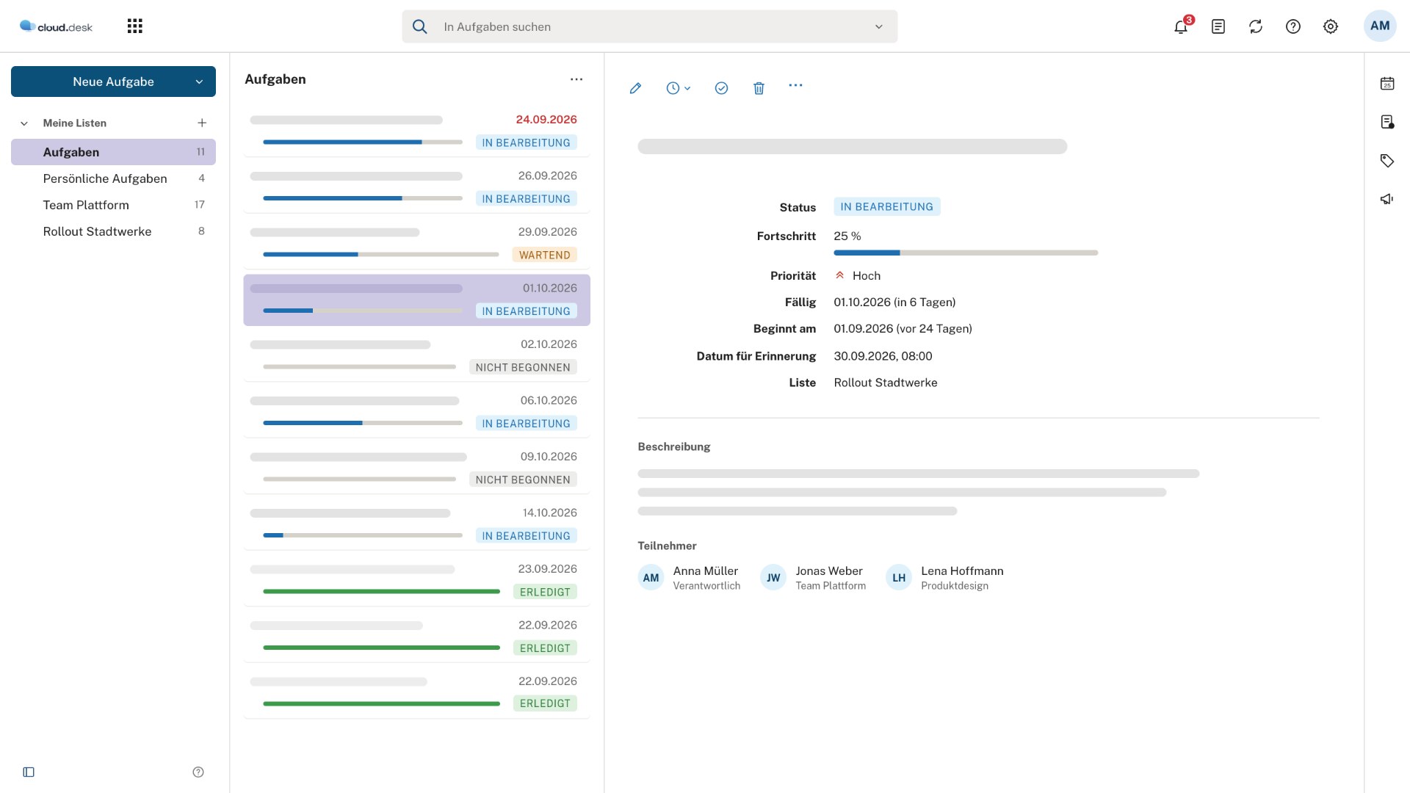Image resolution: width=1410 pixels, height=793 pixels.
Task: Click progress bar of task 06.10.2026
Action: (x=363, y=423)
